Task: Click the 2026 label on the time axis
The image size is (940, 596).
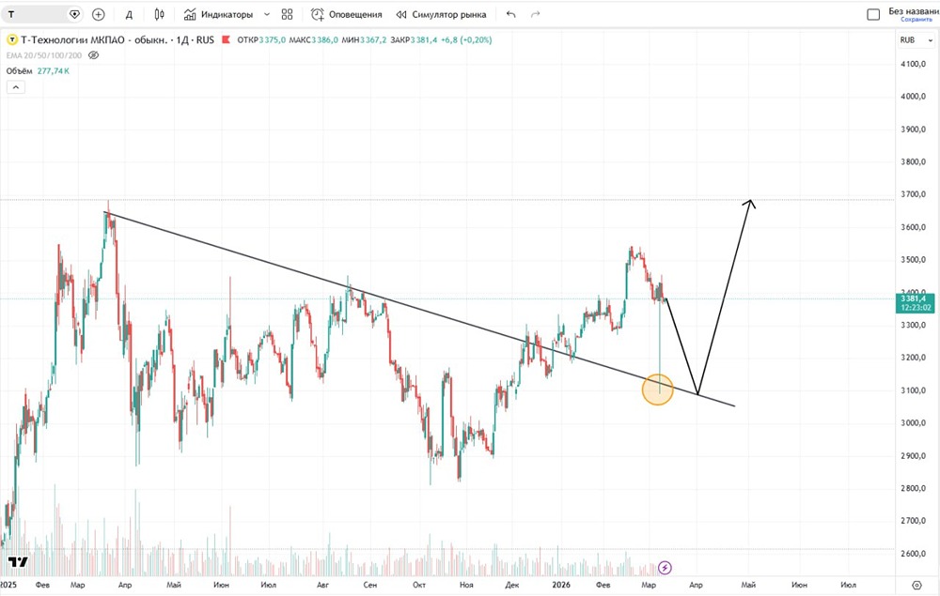Action: point(561,585)
